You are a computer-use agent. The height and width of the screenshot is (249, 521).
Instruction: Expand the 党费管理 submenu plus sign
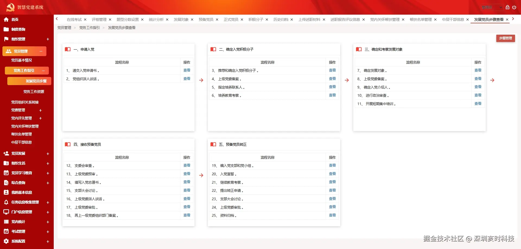pyautogui.click(x=40, y=110)
